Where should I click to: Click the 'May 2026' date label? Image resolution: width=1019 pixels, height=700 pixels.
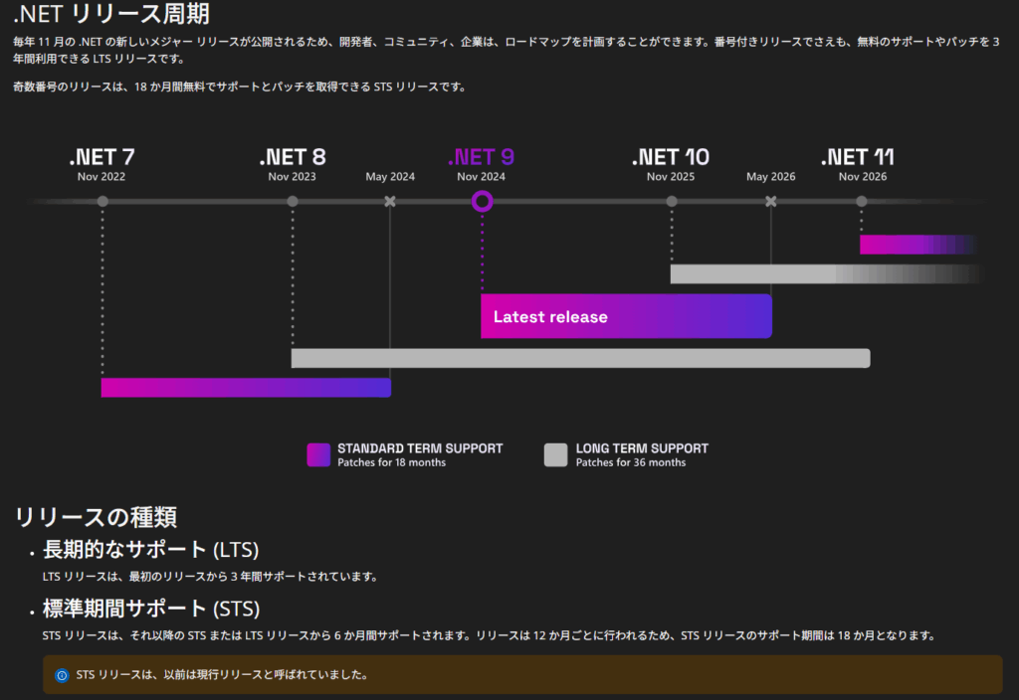coord(771,177)
